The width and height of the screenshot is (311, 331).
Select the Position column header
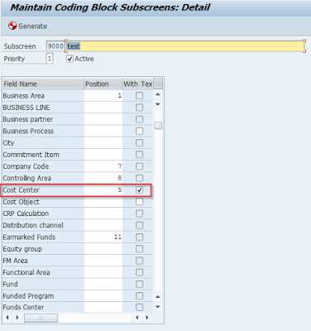coord(103,84)
